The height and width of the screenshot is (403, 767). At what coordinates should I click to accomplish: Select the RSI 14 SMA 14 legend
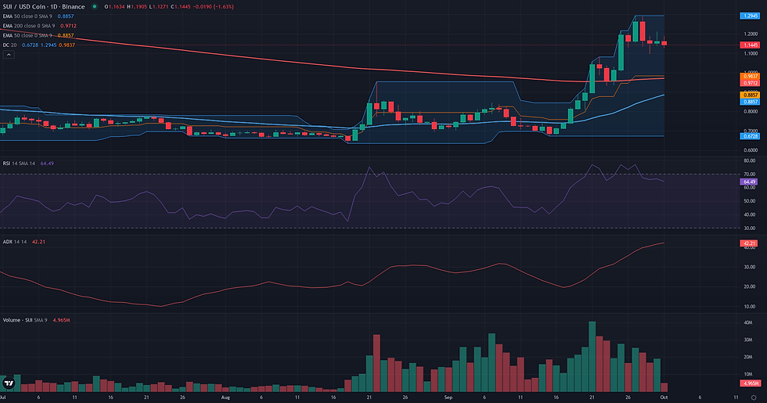[x=28, y=164]
